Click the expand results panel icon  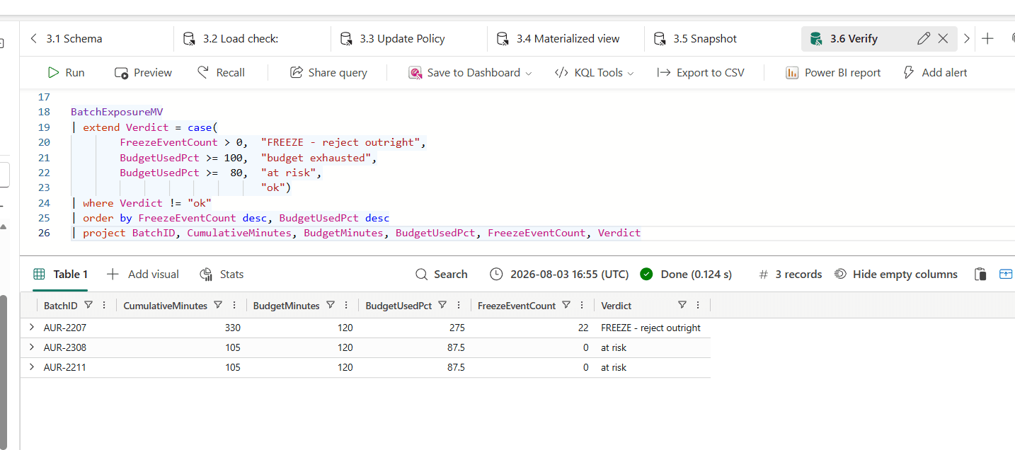[1006, 275]
